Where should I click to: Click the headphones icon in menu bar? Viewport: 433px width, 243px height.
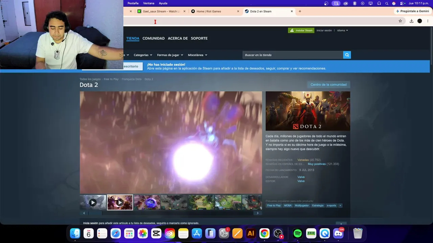tap(379, 3)
